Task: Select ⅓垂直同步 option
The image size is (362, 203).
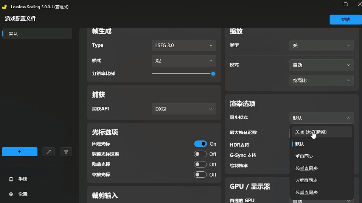Action: pyautogui.click(x=322, y=180)
